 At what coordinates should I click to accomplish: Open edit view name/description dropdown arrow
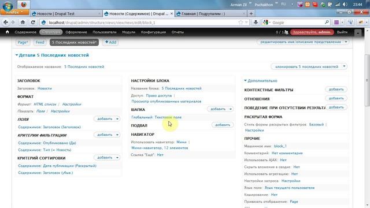[x=346, y=42]
